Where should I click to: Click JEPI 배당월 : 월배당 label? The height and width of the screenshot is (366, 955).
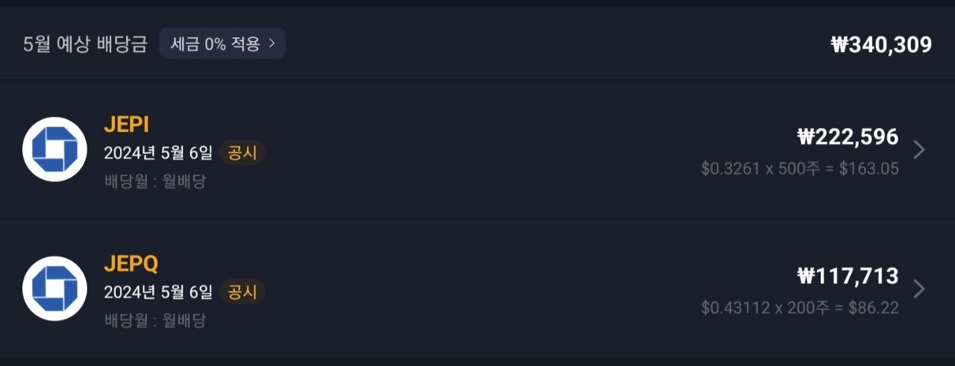tap(155, 181)
